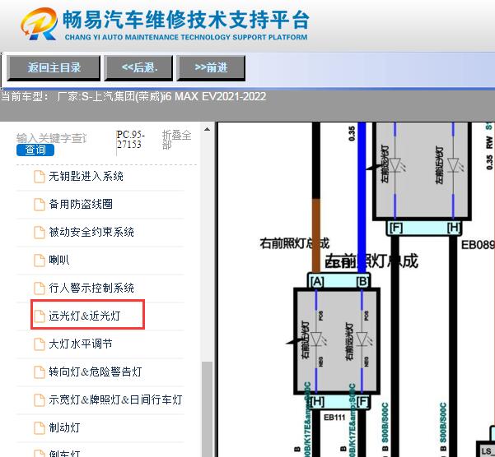Open the 备用防盗线圈 entry
This screenshot has width=495, height=457.
point(81,204)
